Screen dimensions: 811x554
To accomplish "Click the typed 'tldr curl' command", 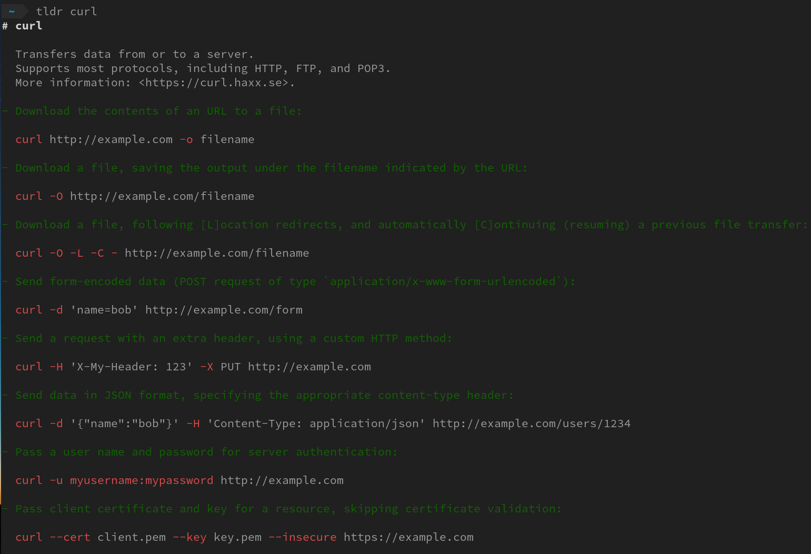I will (x=66, y=12).
